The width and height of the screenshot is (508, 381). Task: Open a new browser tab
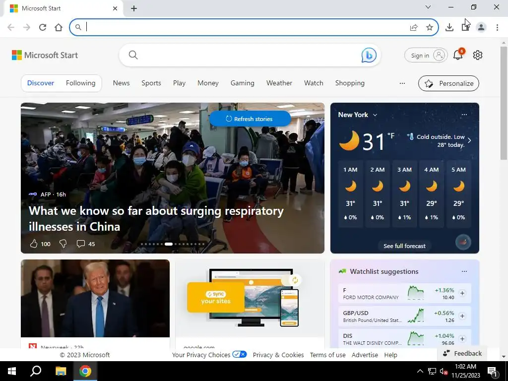(x=134, y=8)
